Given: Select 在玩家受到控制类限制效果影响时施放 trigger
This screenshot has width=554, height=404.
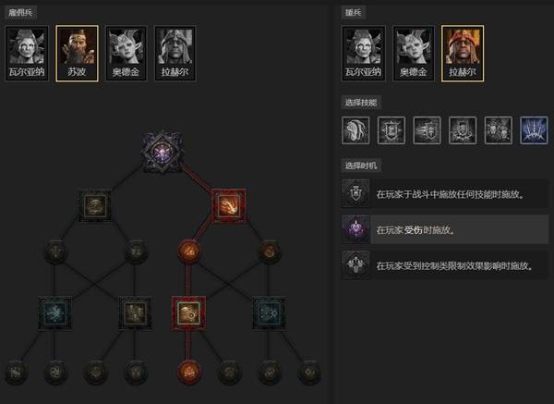Looking at the screenshot, I should click(x=445, y=265).
